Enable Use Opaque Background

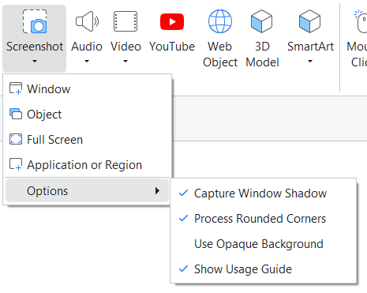point(264,244)
